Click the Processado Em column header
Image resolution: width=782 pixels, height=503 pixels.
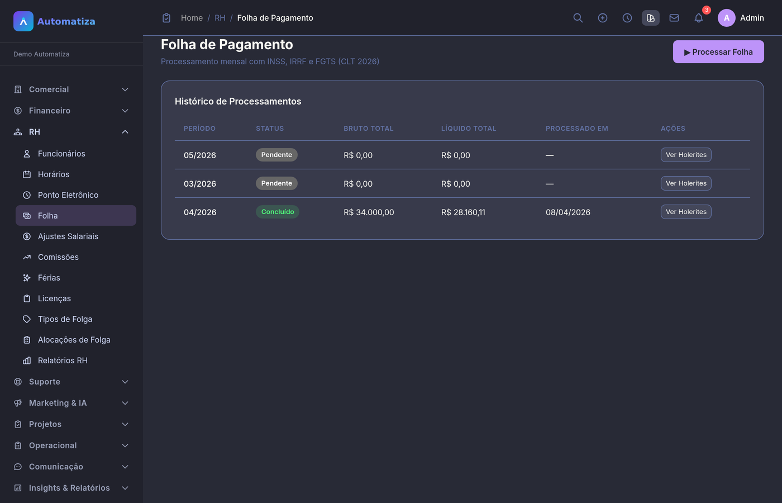point(577,129)
